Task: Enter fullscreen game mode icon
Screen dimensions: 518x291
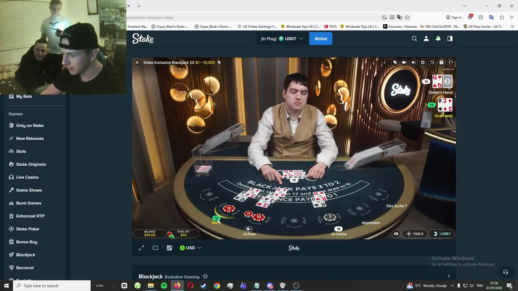Action: pyautogui.click(x=141, y=248)
